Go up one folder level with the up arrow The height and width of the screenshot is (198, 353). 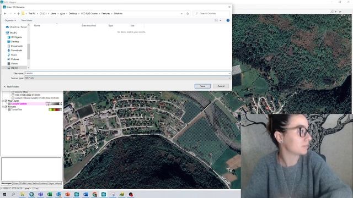pyautogui.click(x=19, y=14)
